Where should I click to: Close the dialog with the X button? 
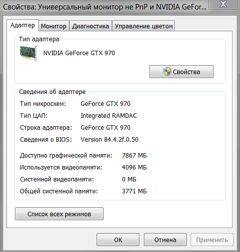coord(223,4)
